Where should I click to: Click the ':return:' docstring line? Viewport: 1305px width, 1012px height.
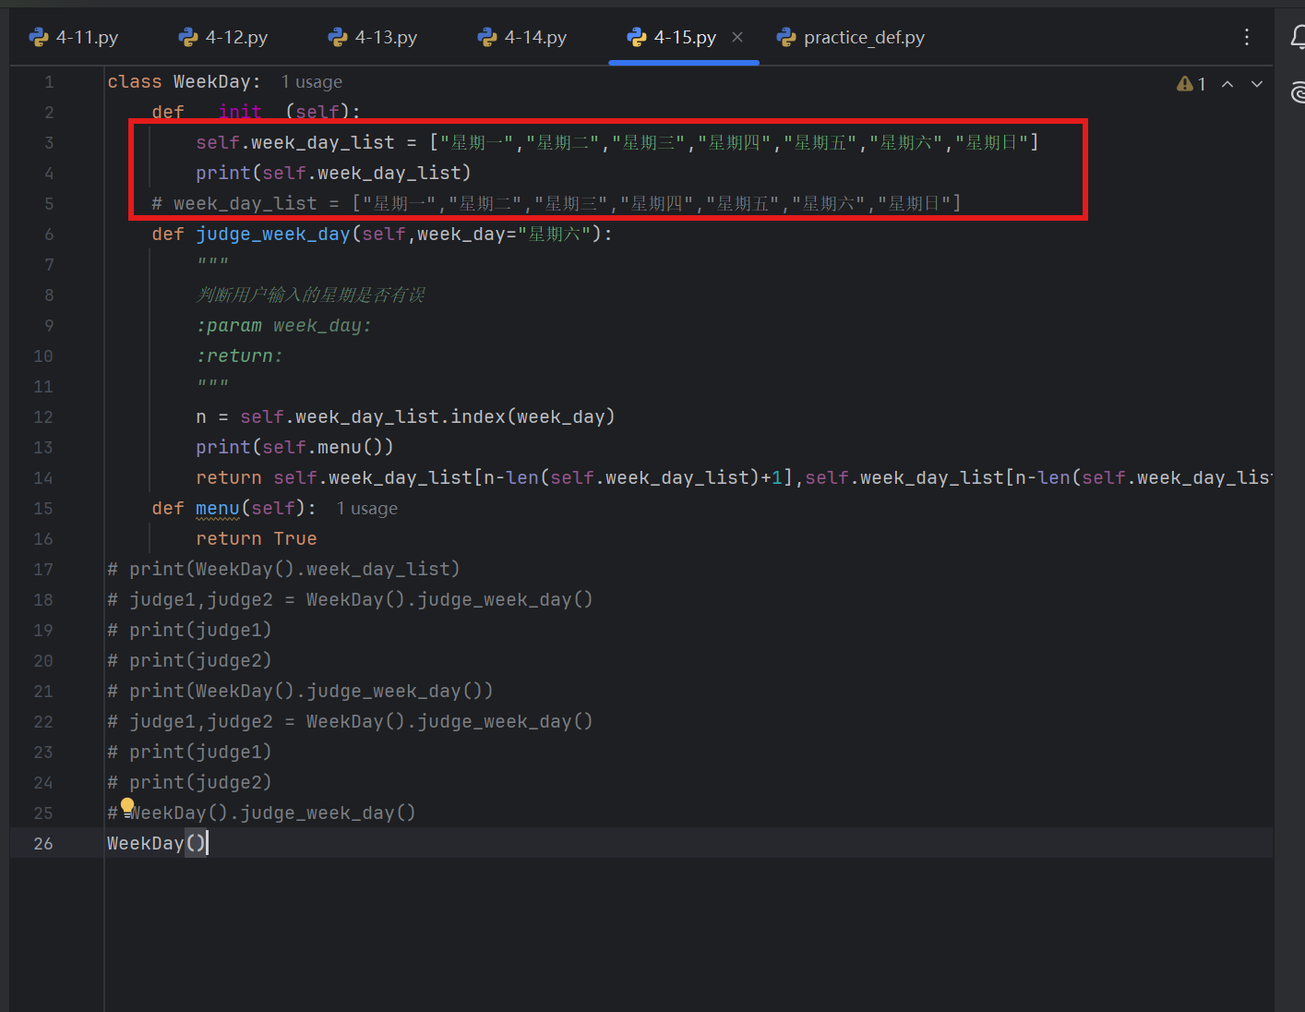[239, 355]
